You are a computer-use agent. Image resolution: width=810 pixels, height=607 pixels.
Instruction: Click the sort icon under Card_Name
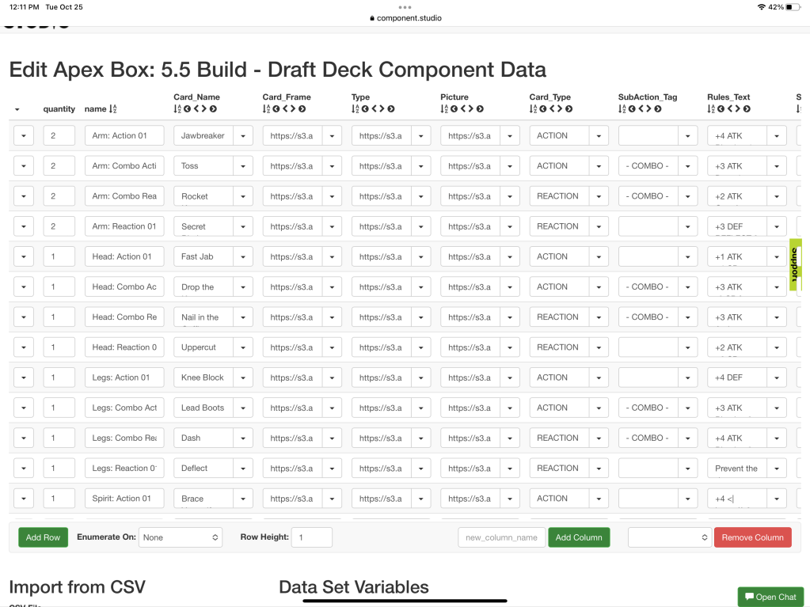click(x=177, y=109)
